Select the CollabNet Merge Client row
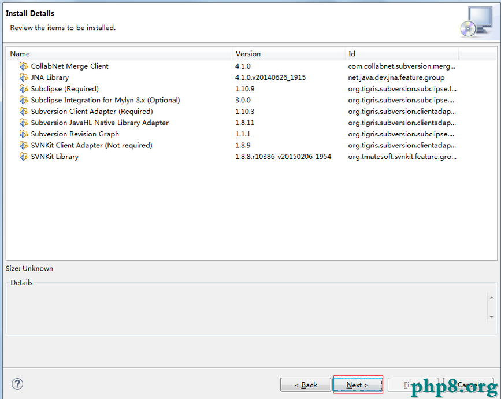501x399 pixels. (x=251, y=66)
